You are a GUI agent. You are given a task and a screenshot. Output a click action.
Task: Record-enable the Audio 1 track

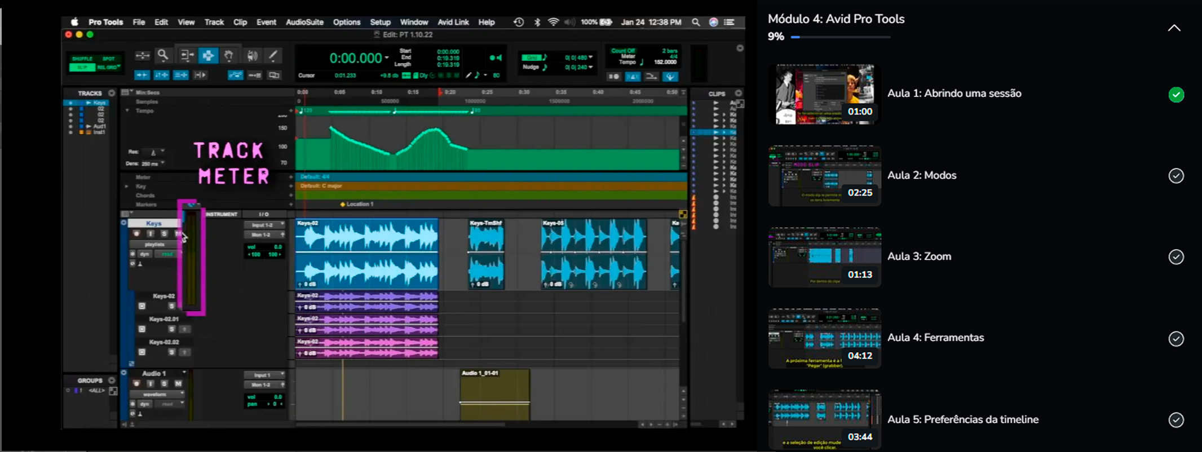pyautogui.click(x=136, y=384)
